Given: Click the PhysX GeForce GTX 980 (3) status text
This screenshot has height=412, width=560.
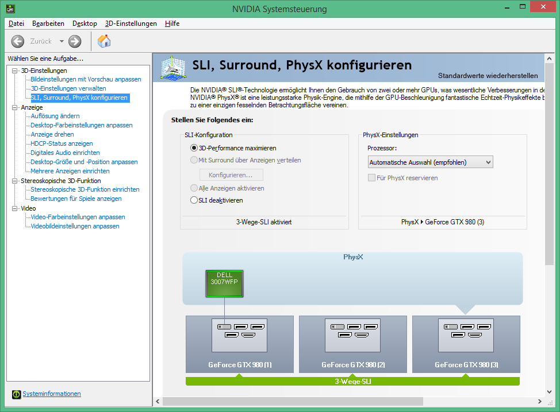Looking at the screenshot, I should (x=443, y=222).
